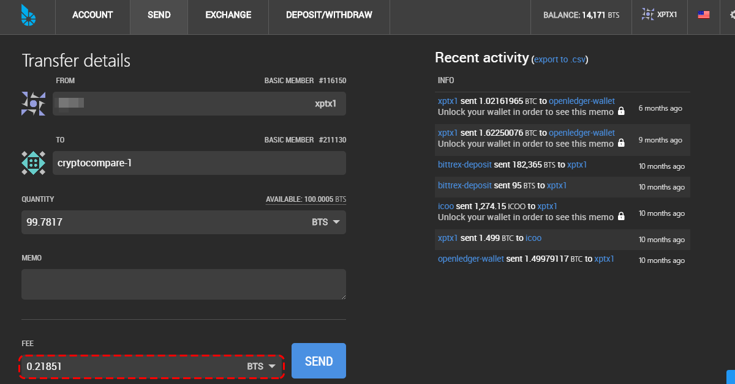Open xptx1 sender link in 1.499 BTC row
This screenshot has width=735, height=384.
click(448, 238)
